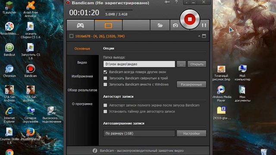Open the Обзор результатов tab

point(82,90)
